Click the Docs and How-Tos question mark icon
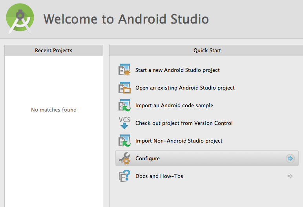The width and height of the screenshot is (303, 207). point(124,176)
